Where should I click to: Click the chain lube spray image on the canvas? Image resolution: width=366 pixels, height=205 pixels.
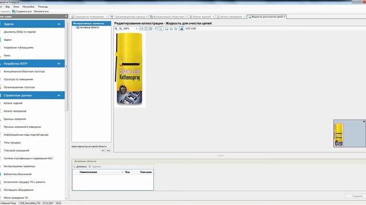coord(129,69)
